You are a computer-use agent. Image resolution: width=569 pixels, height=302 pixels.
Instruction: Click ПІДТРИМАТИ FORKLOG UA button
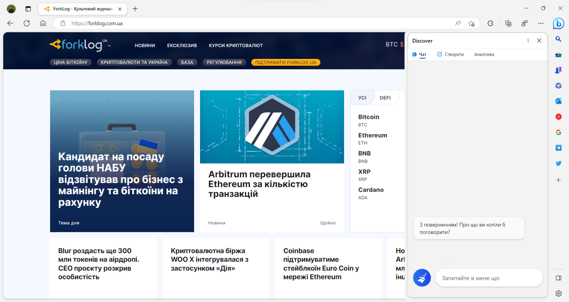(x=286, y=63)
